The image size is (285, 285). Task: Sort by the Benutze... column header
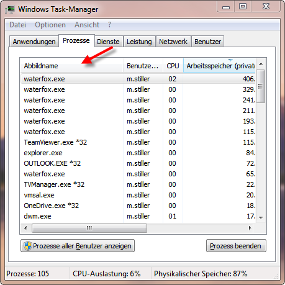[143, 66]
